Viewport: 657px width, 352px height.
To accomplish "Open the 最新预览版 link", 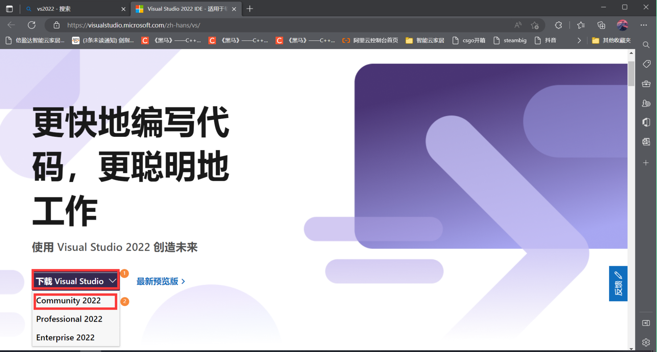I will point(161,281).
